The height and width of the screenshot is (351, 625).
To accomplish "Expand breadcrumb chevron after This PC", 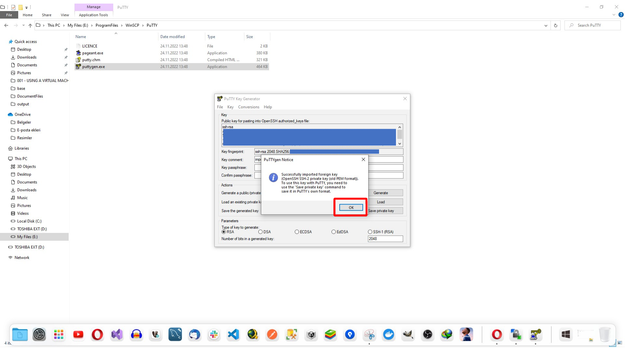I will click(64, 25).
